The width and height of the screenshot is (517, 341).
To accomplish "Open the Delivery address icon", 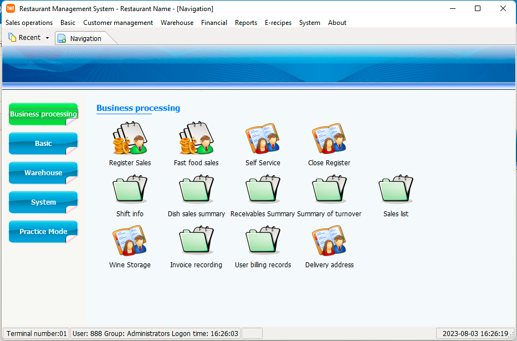I will click(x=329, y=241).
